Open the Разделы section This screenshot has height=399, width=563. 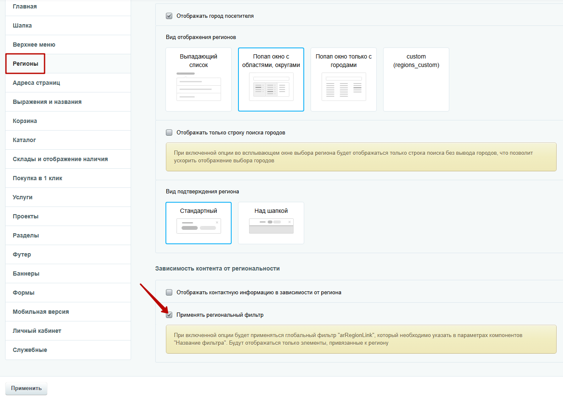(x=68, y=235)
